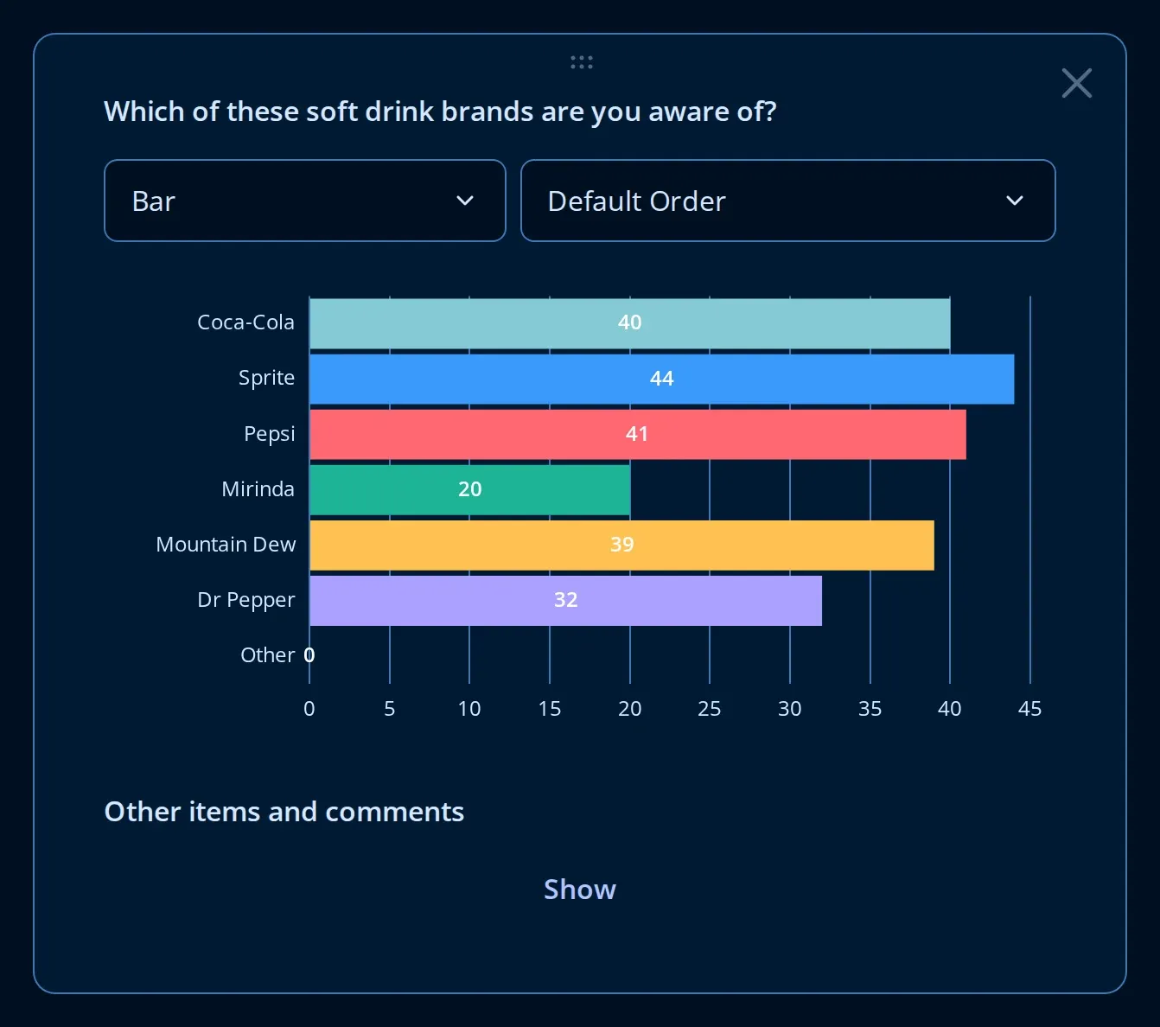
Task: Click the 35 tick label on x-axis
Action: tap(870, 709)
